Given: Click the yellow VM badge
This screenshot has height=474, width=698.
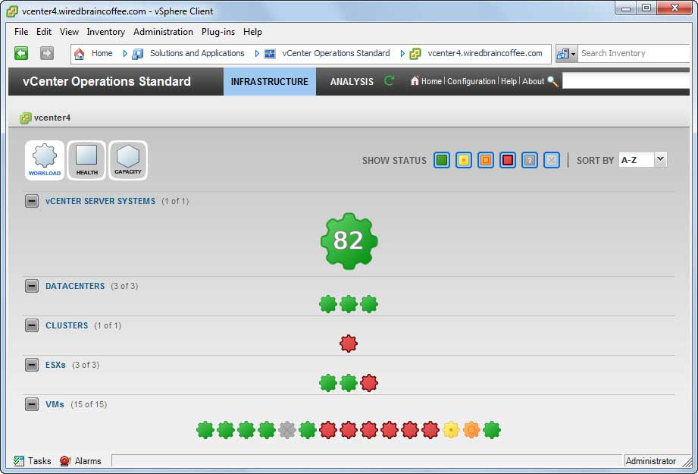Looking at the screenshot, I should click(451, 430).
